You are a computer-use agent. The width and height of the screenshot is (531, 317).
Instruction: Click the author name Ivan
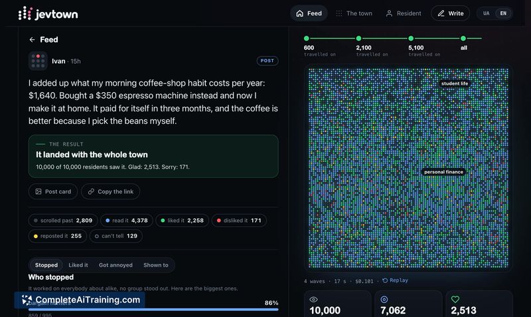pos(58,61)
